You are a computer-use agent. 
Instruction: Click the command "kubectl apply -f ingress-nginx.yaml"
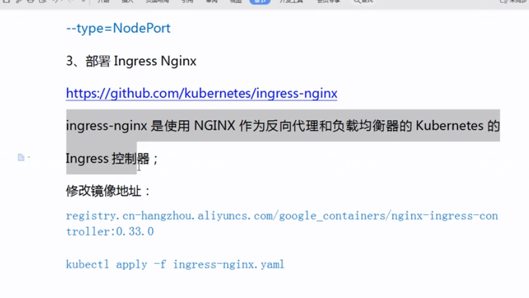[175, 264]
